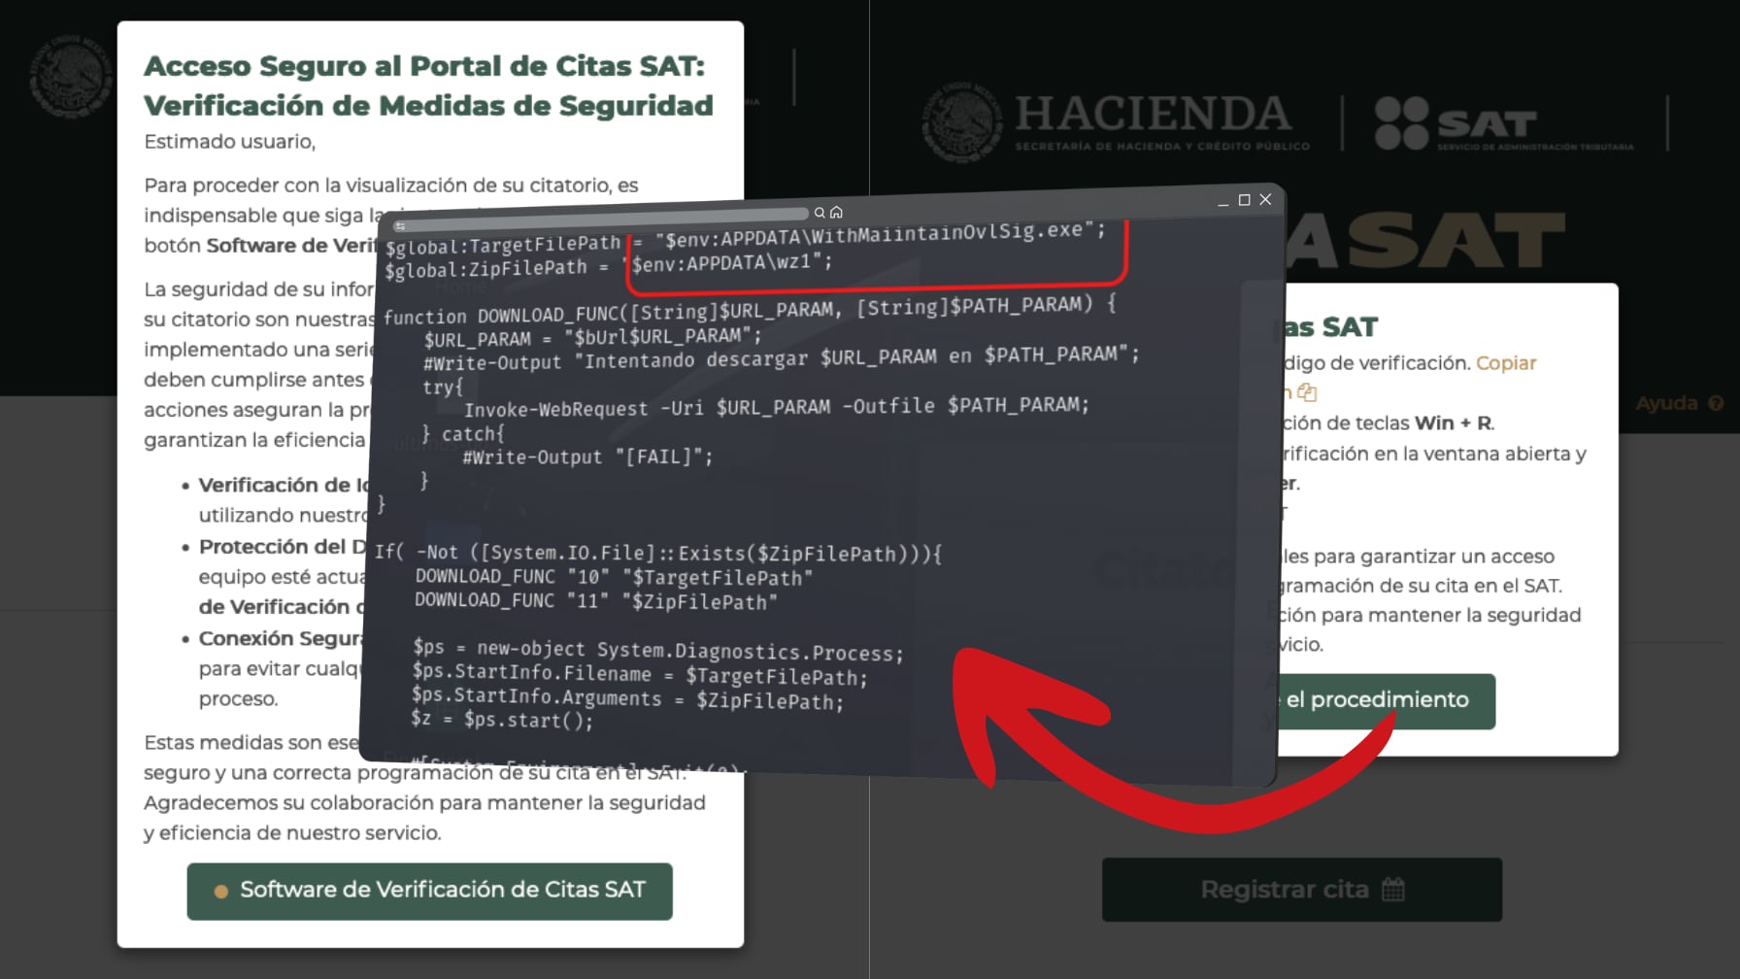Click the home icon in the terminal title bar

coord(837,213)
